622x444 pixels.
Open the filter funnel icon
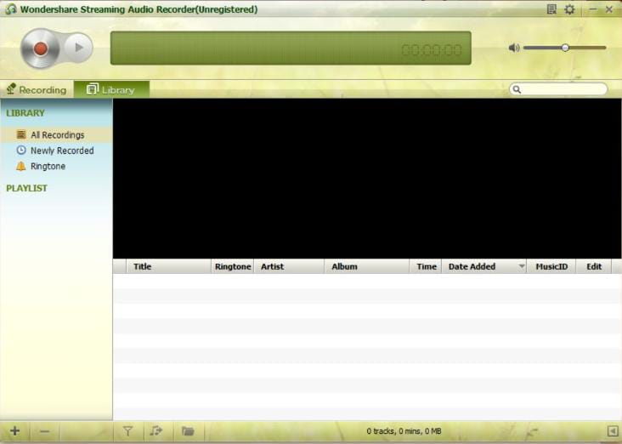(x=127, y=431)
